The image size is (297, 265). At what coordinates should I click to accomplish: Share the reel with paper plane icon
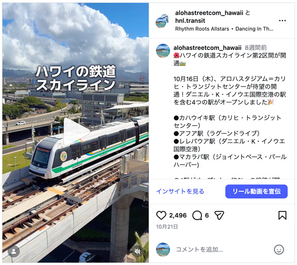[x=219, y=215]
